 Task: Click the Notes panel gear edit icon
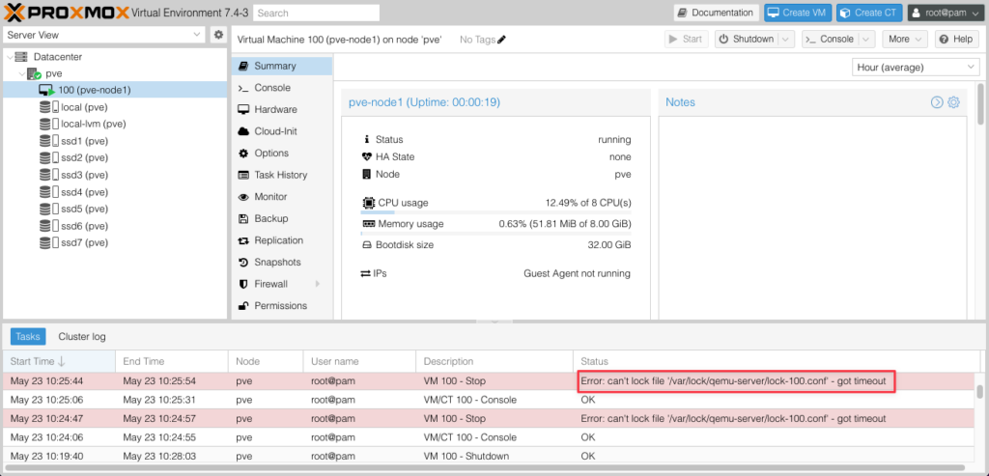coord(953,102)
